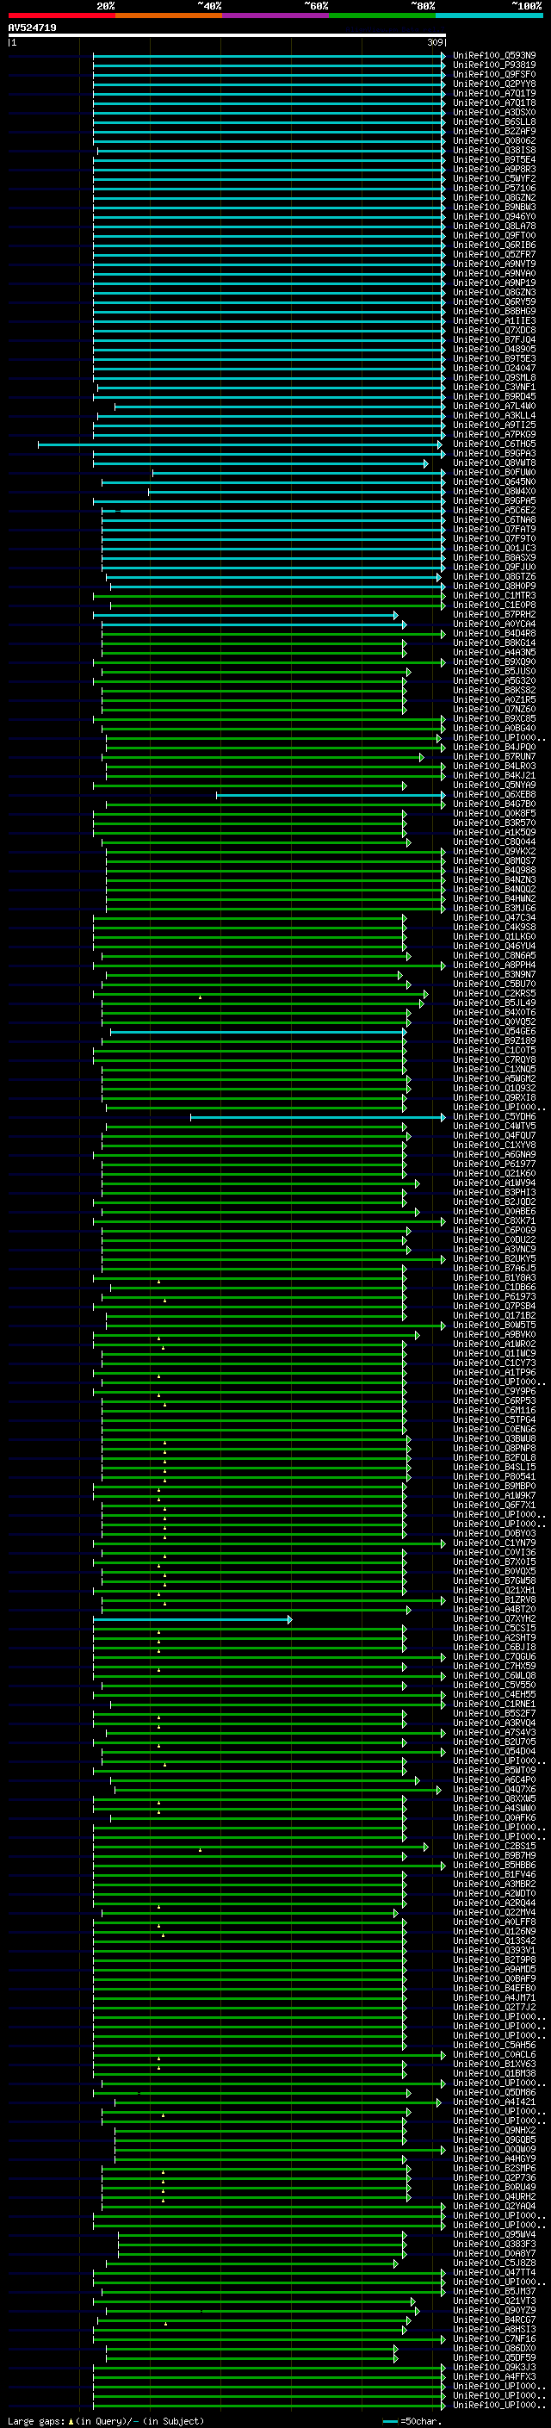The height and width of the screenshot is (2428, 551).
Task: Click the =50char. scale legend
Action: point(411,2421)
